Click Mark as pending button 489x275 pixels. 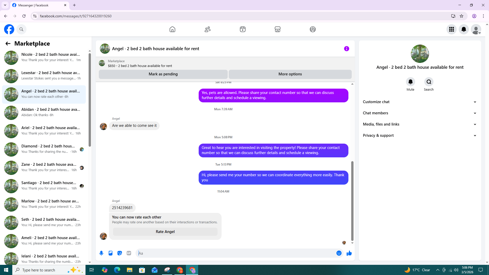(163, 74)
